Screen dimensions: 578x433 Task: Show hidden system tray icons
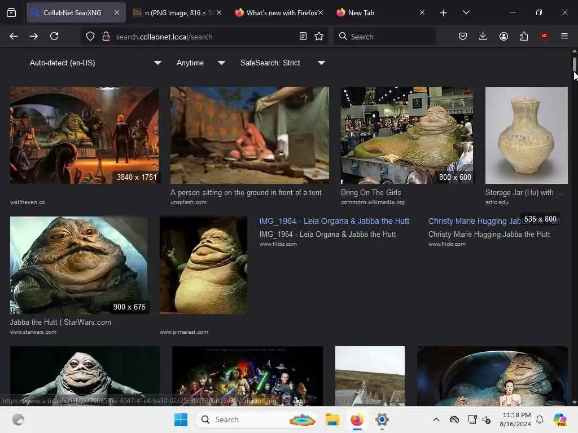pos(436,419)
